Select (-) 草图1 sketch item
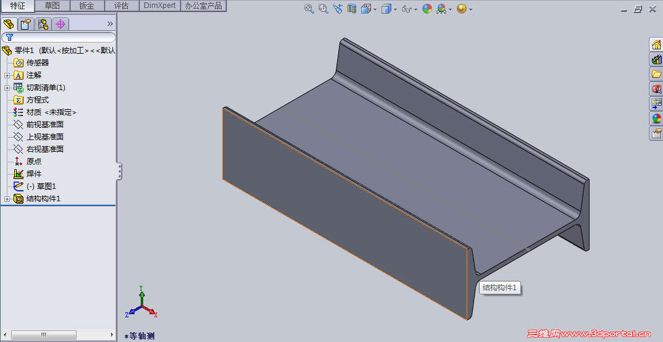Image resolution: width=663 pixels, height=342 pixels. 41,186
